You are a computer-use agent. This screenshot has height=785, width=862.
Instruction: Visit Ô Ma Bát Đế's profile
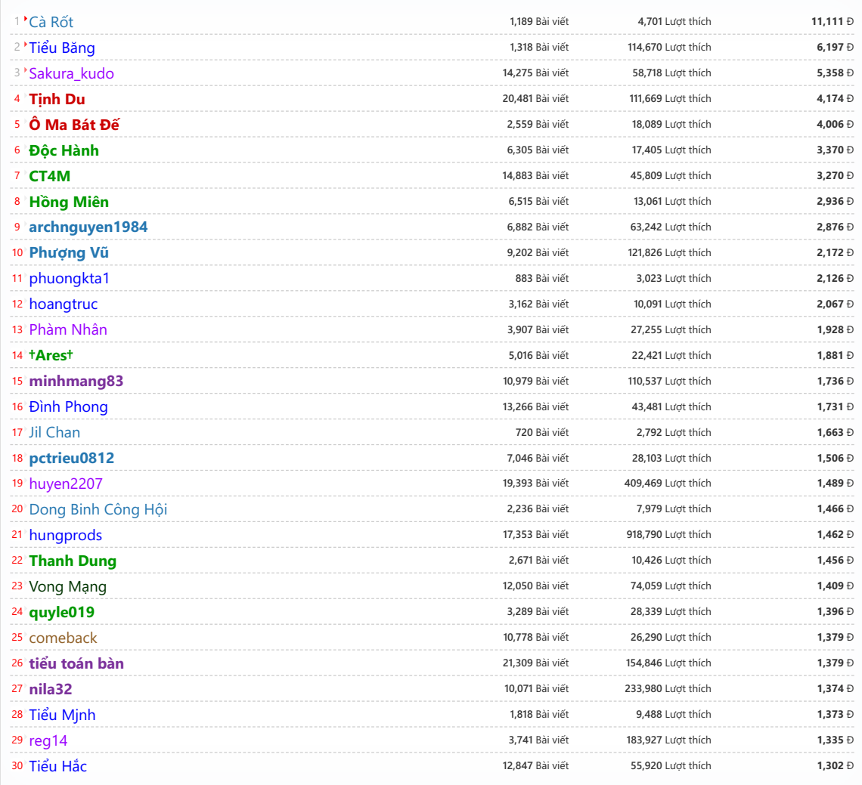tap(74, 125)
